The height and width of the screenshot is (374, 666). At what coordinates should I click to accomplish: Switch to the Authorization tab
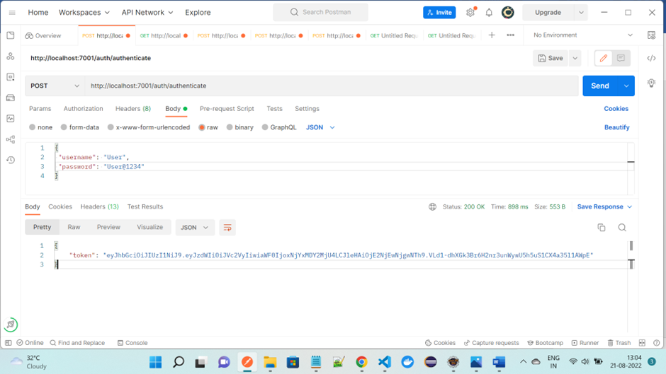coord(84,109)
